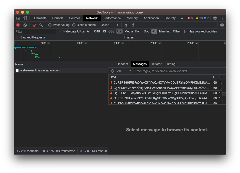Export network data as HAR file
Viewport: 240px width, 173px height.
pyautogui.click(x=133, y=25)
